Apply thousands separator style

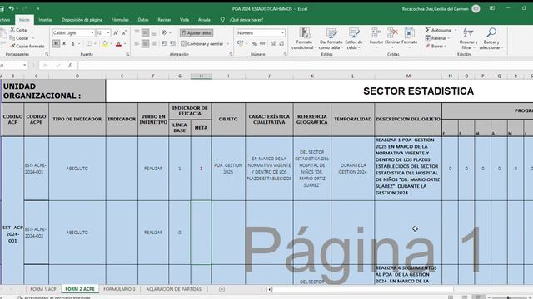262,43
